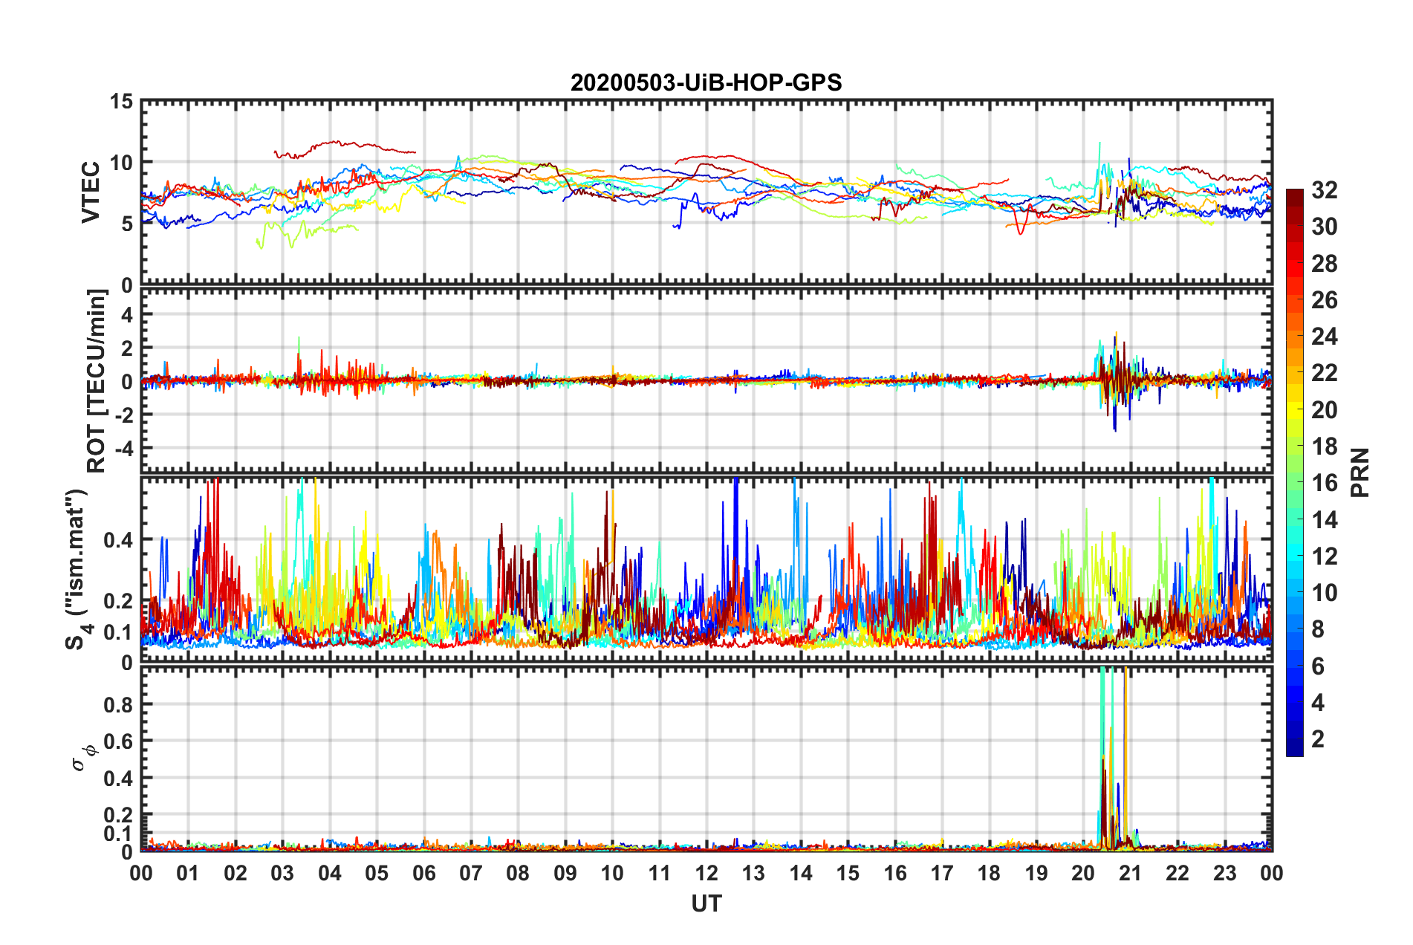Select the 21 hour tick on the UT axis
Viewport: 1413px width, 945px height.
pos(1130,873)
